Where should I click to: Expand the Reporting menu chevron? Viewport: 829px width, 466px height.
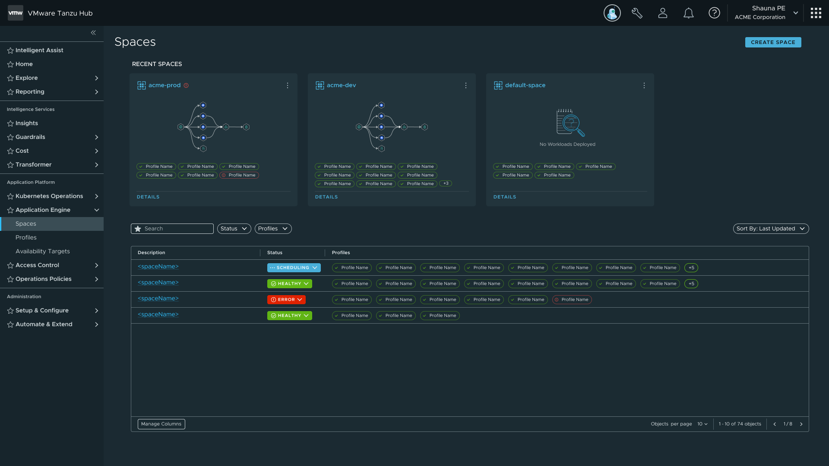97,92
